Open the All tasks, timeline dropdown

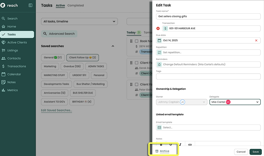pos(79,22)
